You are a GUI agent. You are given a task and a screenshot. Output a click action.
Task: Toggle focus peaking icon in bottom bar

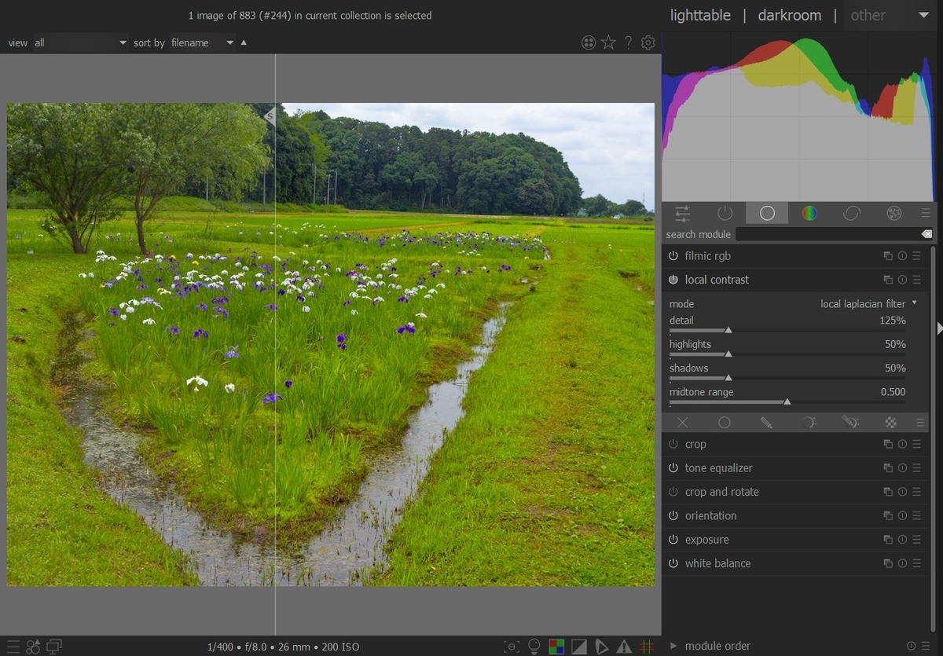click(512, 647)
